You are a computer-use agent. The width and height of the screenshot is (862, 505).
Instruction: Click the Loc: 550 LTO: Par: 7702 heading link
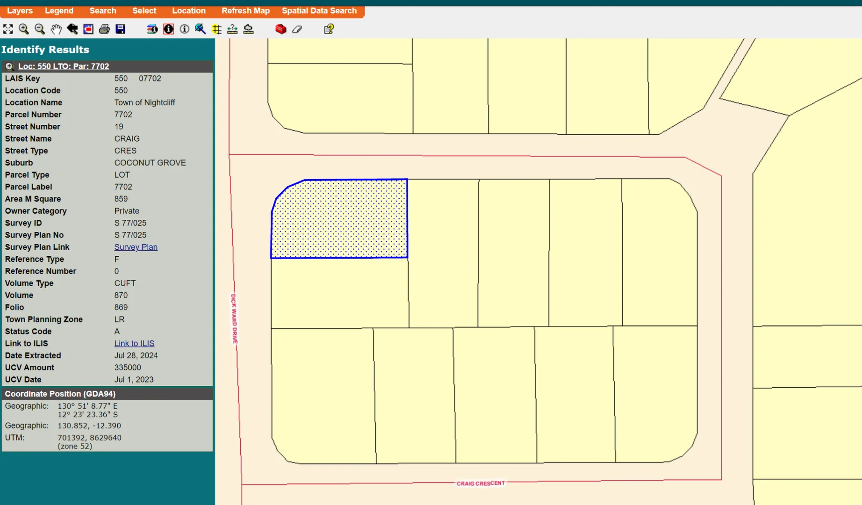click(x=64, y=66)
